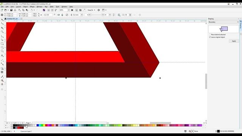The width and height of the screenshot is (242, 136).
Task: Click the full-screen preview icon
Action: [x=72, y=10]
